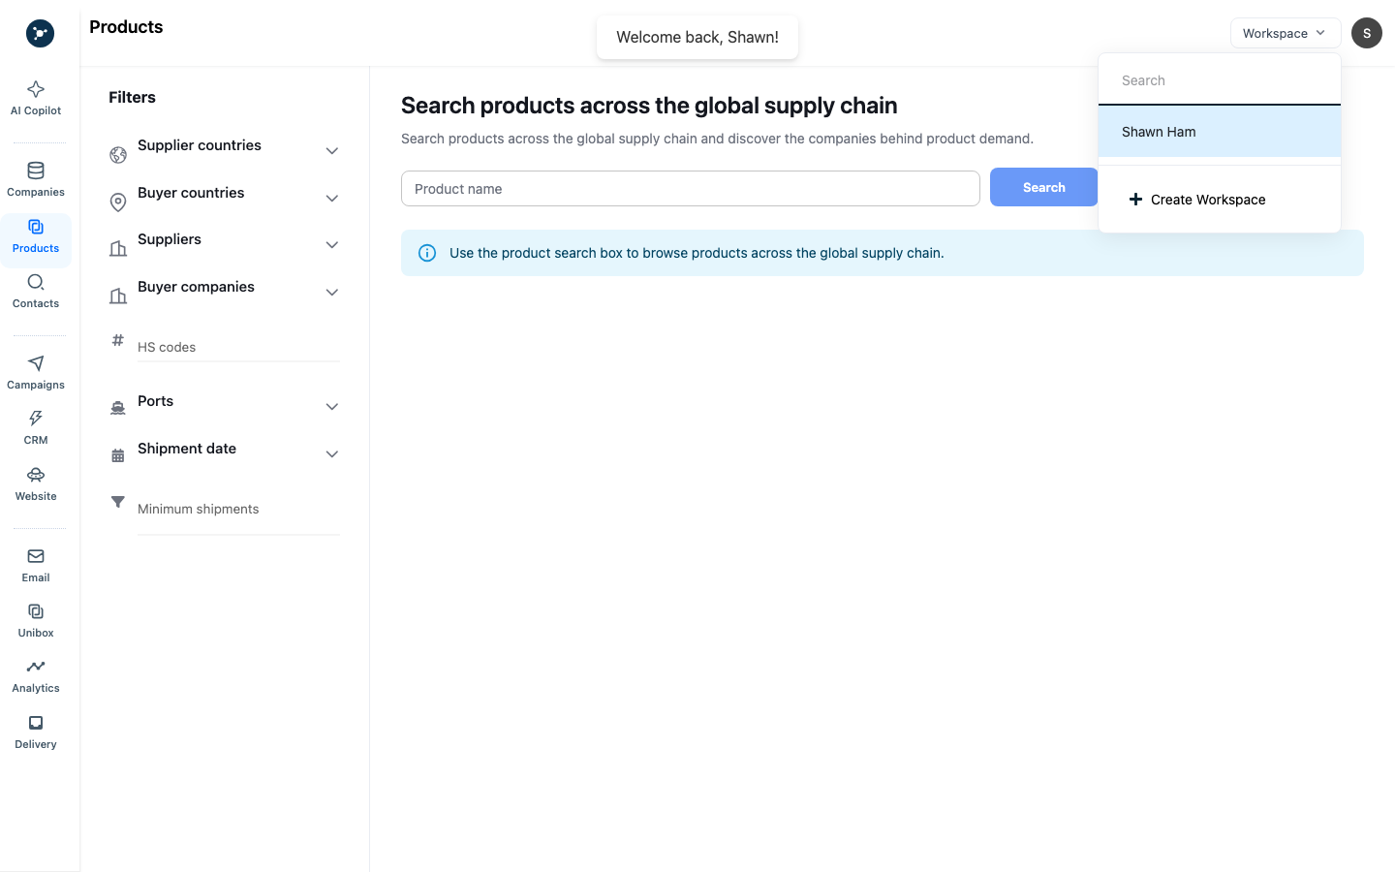Click the hash icon beside HS codes
The width and height of the screenshot is (1395, 872).
click(118, 340)
